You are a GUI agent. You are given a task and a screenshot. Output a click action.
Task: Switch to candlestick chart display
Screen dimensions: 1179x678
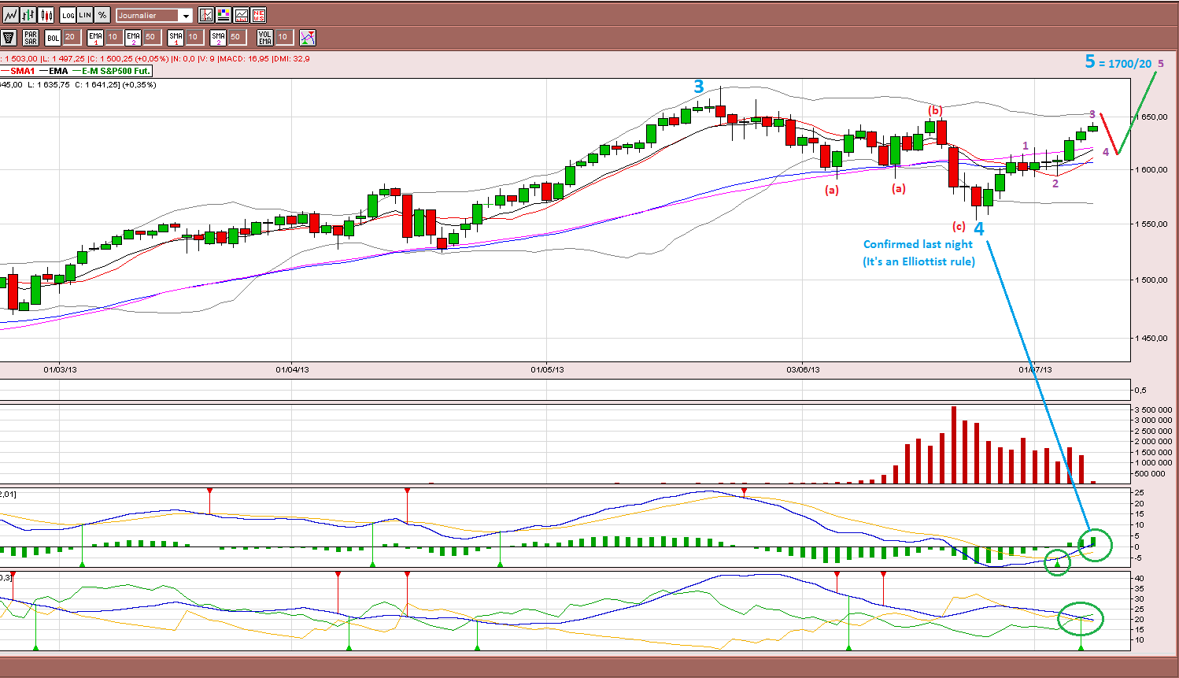(x=46, y=15)
